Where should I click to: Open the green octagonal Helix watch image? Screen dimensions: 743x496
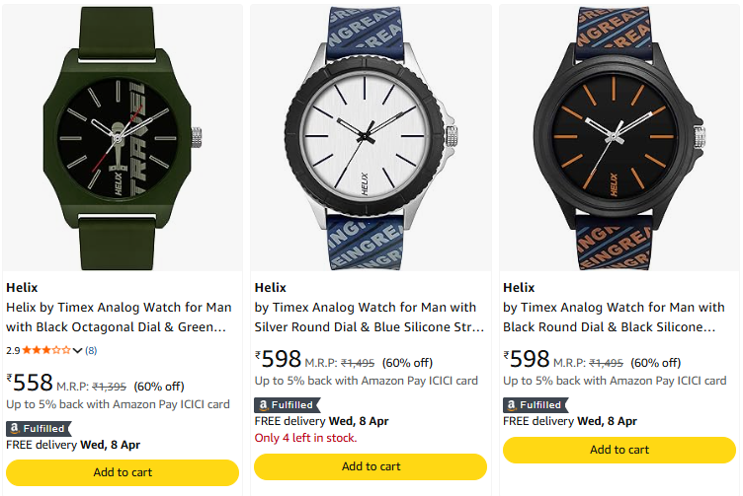click(x=123, y=138)
